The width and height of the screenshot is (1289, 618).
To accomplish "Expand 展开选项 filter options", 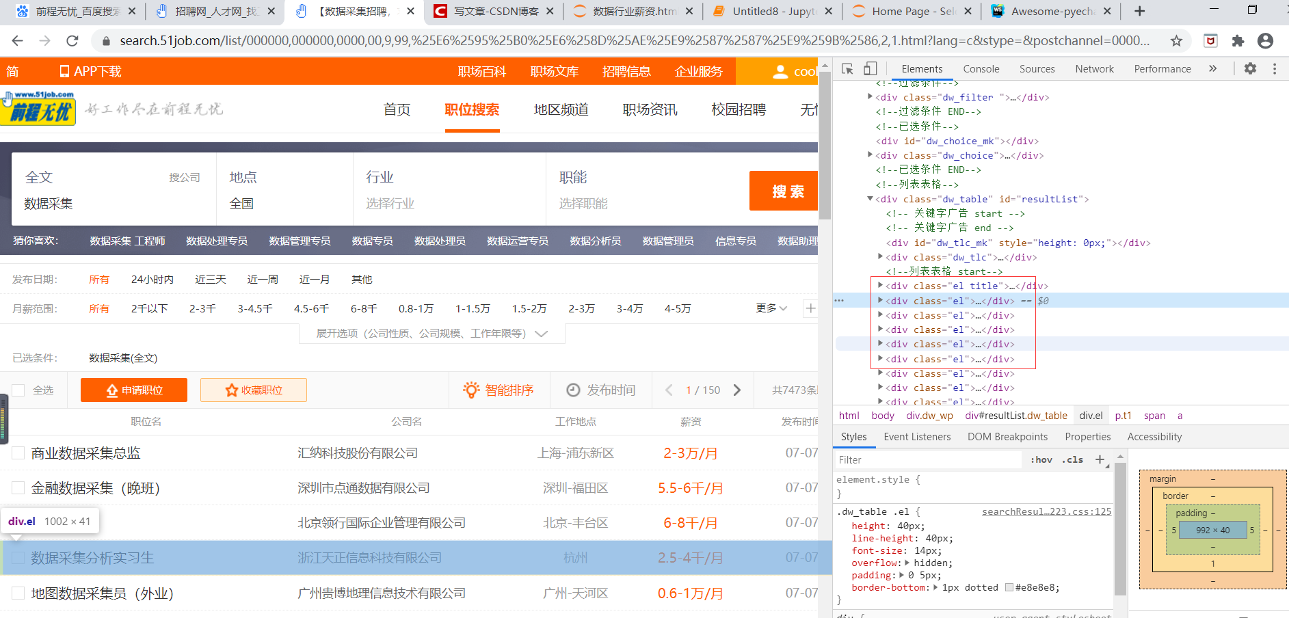I will [x=432, y=334].
